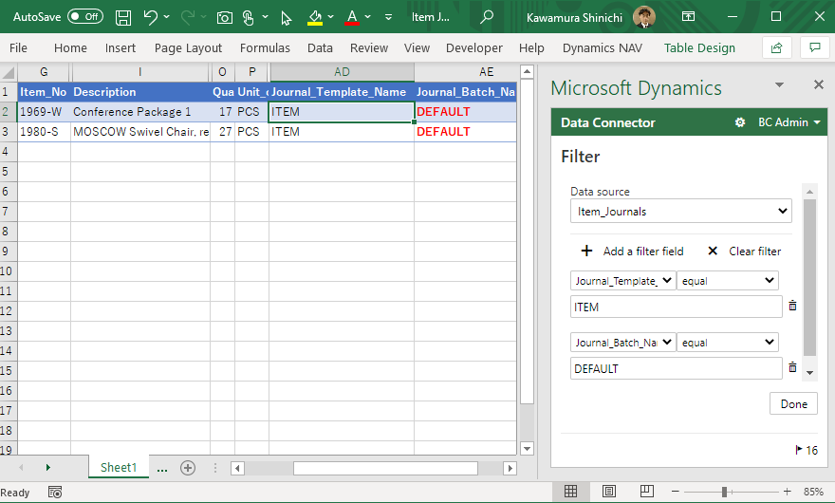Image resolution: width=835 pixels, height=503 pixels.
Task: Click the next sheet navigation arrow
Action: (x=48, y=467)
